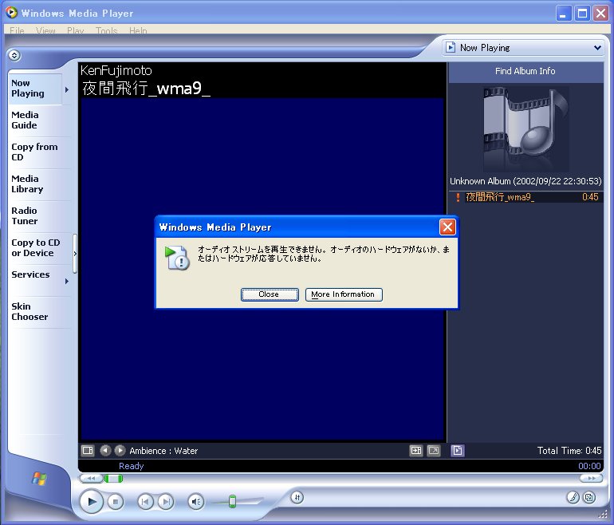Click the KenFujimoto artist text

tap(116, 70)
